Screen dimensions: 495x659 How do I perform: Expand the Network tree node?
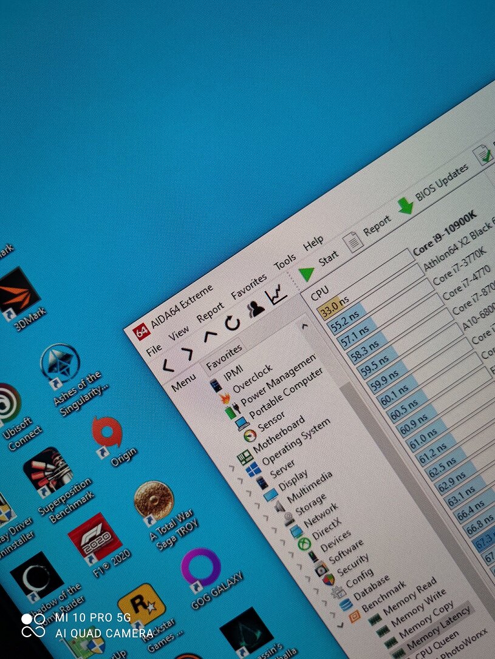[282, 541]
